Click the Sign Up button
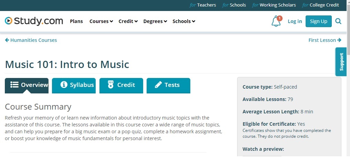The height and width of the screenshot is (158, 350). [319, 21]
